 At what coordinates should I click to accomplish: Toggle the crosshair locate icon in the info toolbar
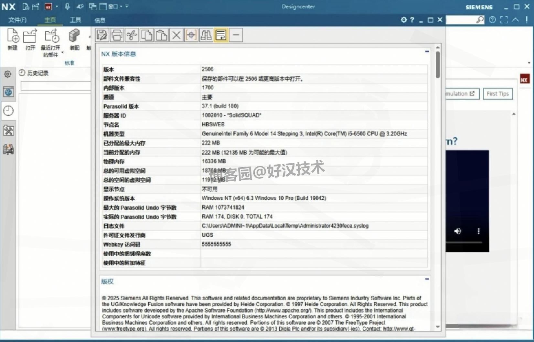point(191,35)
